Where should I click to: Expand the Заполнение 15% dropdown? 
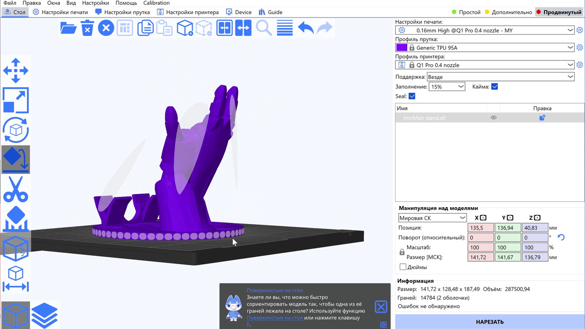click(x=447, y=87)
